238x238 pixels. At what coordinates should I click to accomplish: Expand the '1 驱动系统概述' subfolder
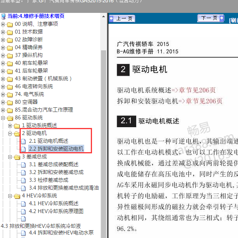pyautogui.click(x=10, y=126)
